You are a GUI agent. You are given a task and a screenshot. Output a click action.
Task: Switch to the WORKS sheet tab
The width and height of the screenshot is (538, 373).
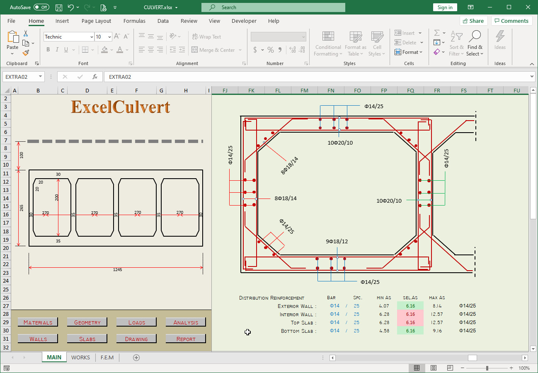[80, 357]
